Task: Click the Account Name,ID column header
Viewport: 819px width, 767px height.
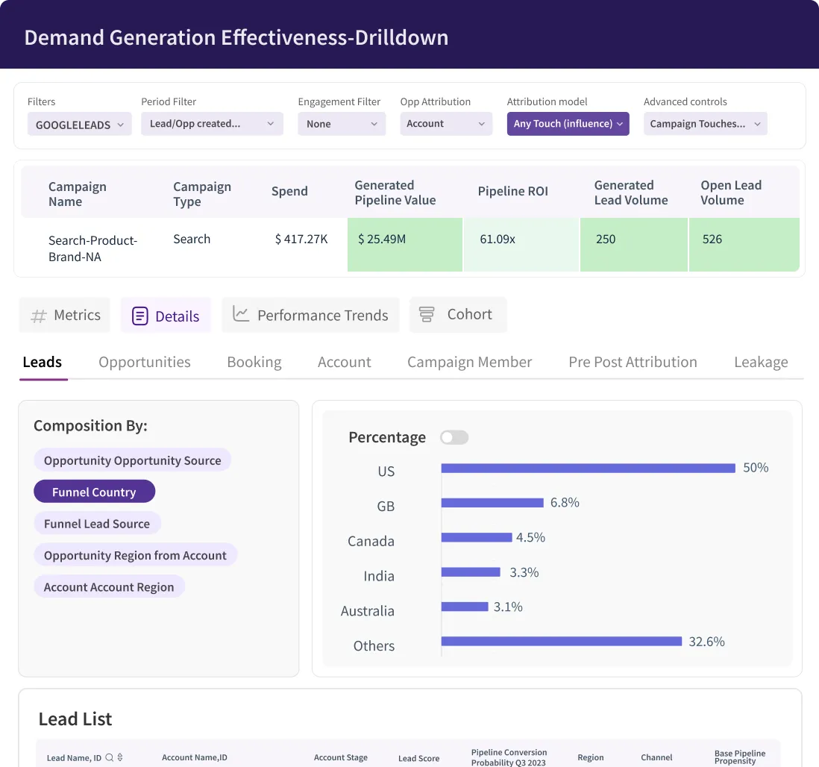Action: click(x=194, y=757)
